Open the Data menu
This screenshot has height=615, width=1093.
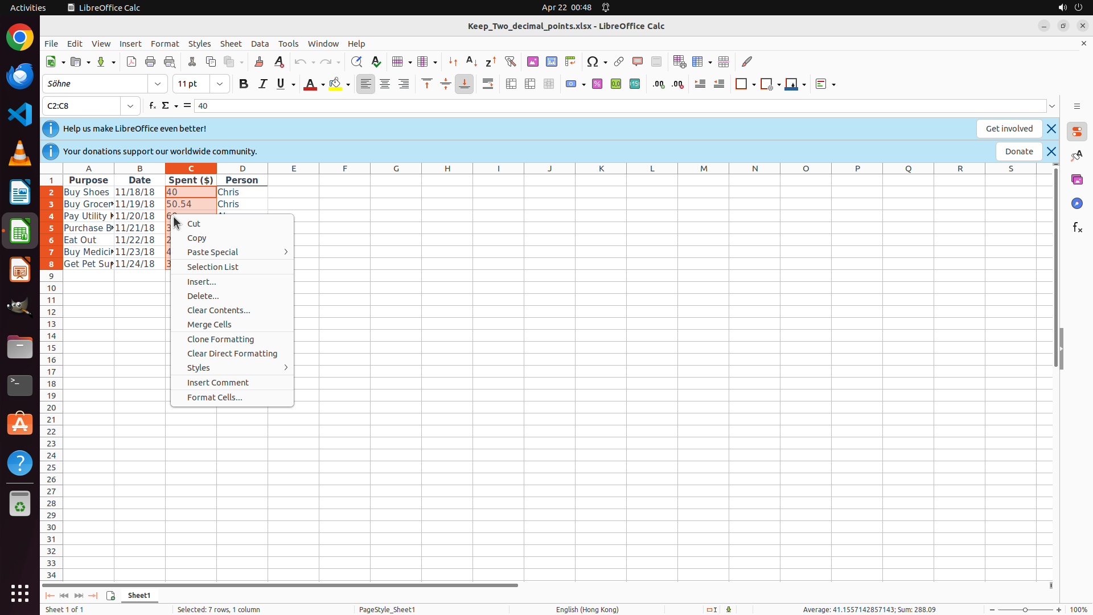click(x=260, y=44)
